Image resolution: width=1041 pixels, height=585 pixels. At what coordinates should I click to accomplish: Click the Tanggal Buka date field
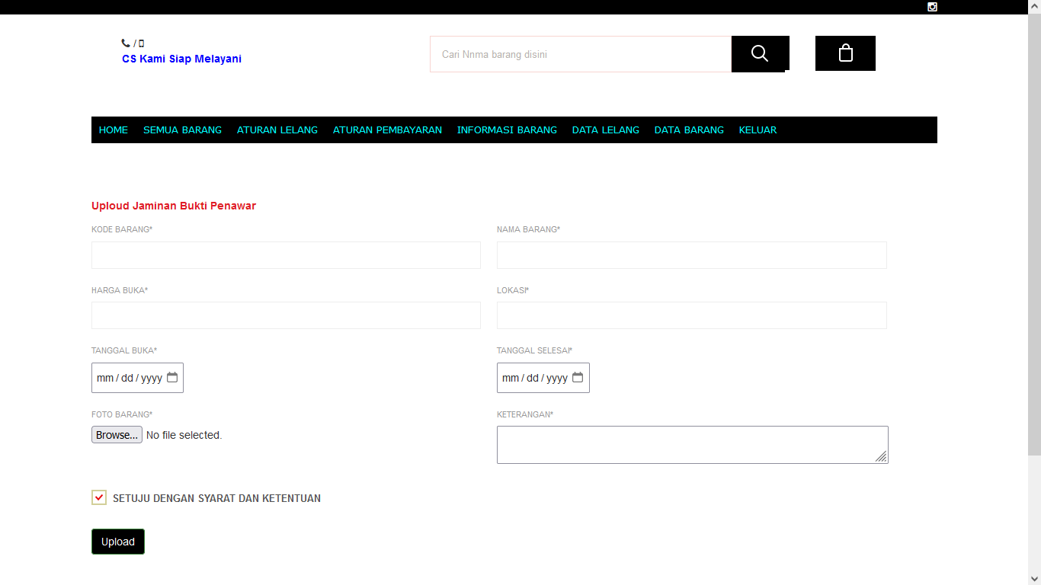point(137,378)
